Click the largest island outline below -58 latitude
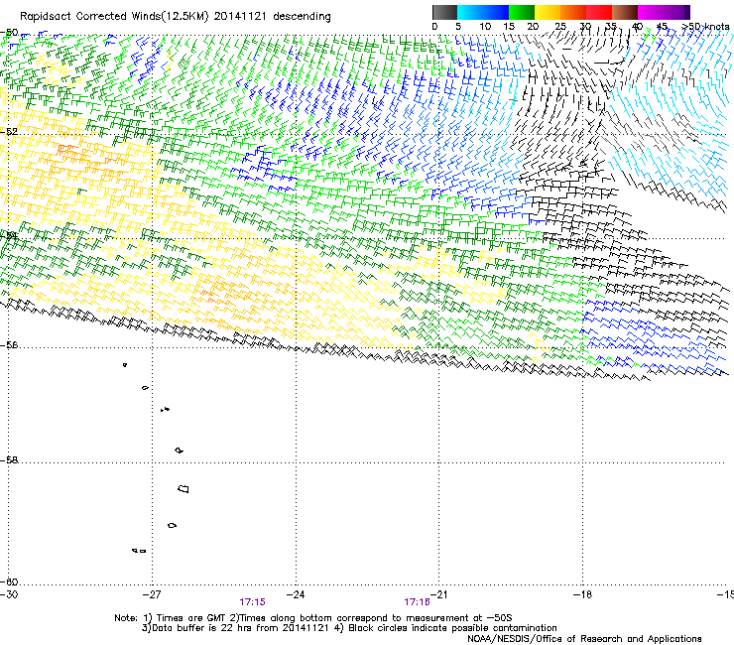The height and width of the screenshot is (645, 734). tap(183, 488)
